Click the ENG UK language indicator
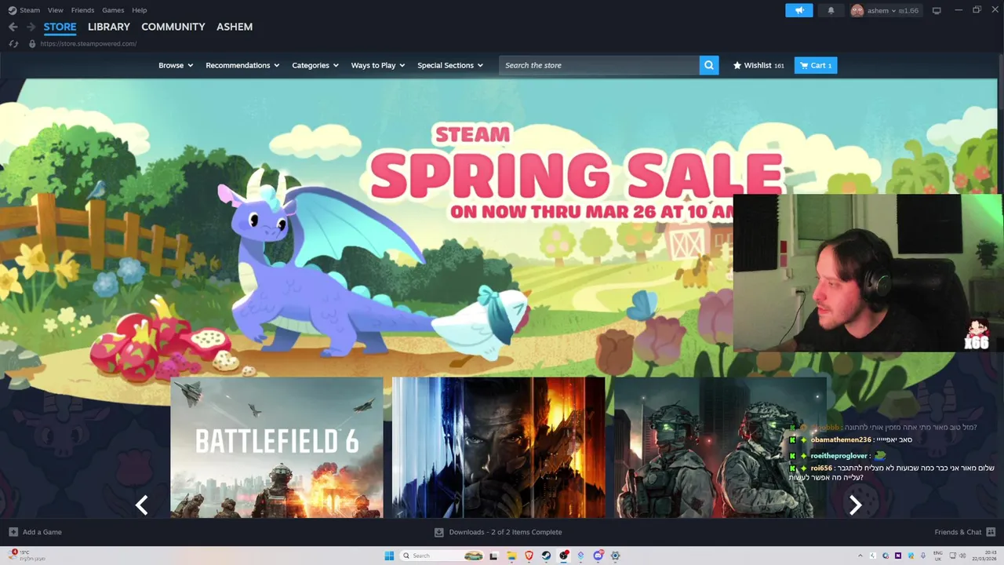Image resolution: width=1004 pixels, height=565 pixels. coord(938,556)
